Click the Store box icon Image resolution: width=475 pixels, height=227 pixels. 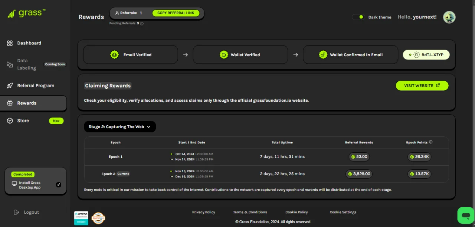(10, 121)
